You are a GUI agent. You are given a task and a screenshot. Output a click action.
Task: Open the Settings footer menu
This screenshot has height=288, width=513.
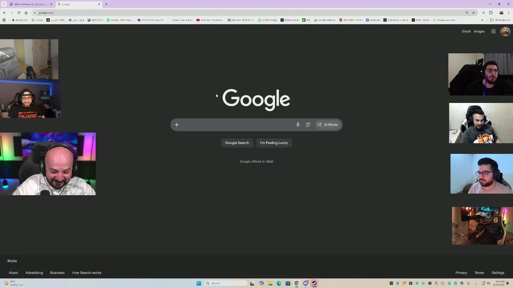click(498, 273)
